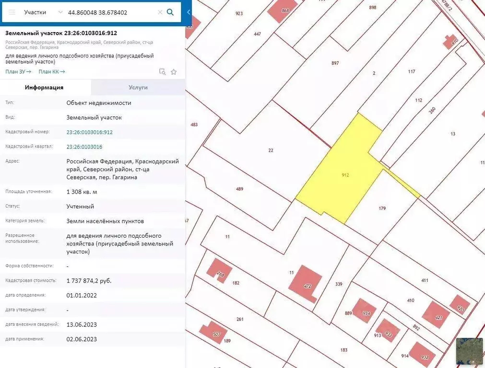Clear the search field with X icon
Viewport: 485px width, 368px height.
pos(160,12)
